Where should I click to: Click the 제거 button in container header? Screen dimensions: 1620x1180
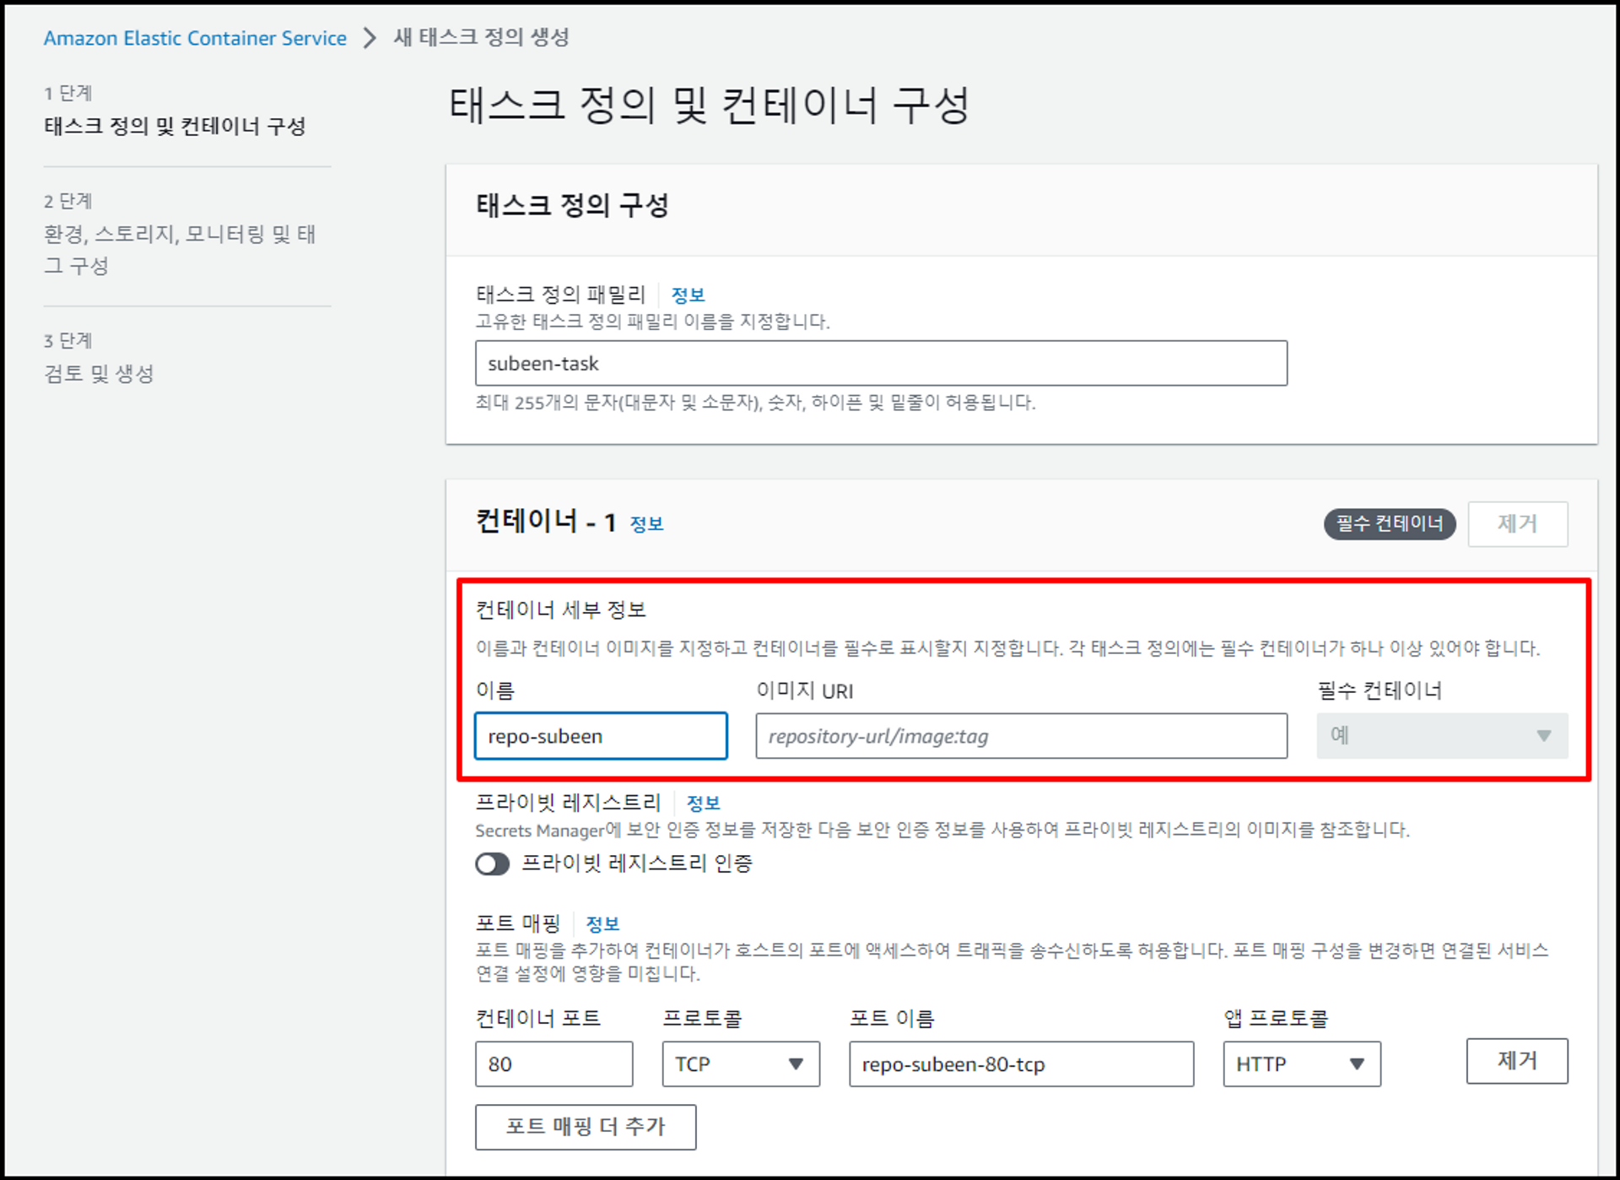coord(1516,523)
